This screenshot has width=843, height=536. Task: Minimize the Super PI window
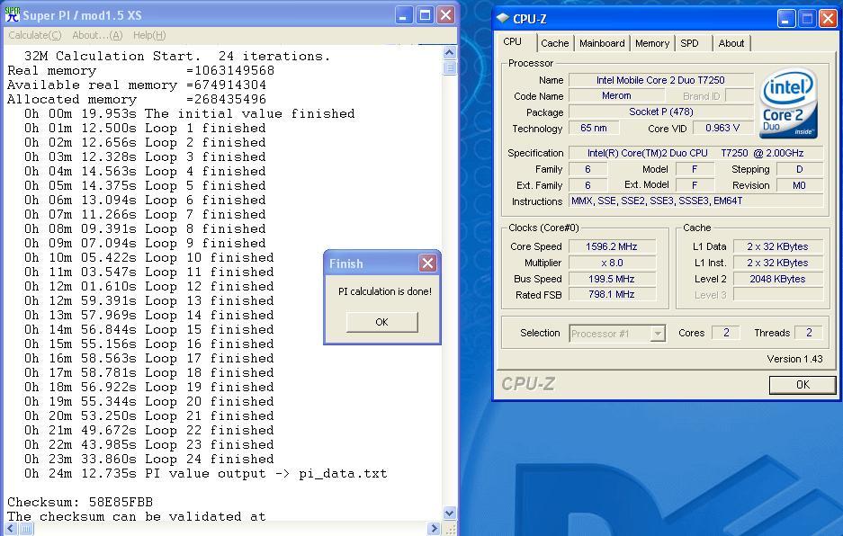point(404,15)
